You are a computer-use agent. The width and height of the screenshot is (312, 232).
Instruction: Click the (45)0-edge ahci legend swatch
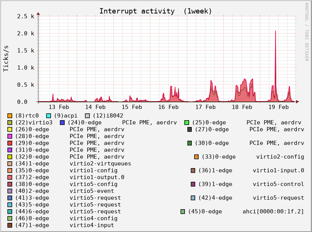coord(183,211)
